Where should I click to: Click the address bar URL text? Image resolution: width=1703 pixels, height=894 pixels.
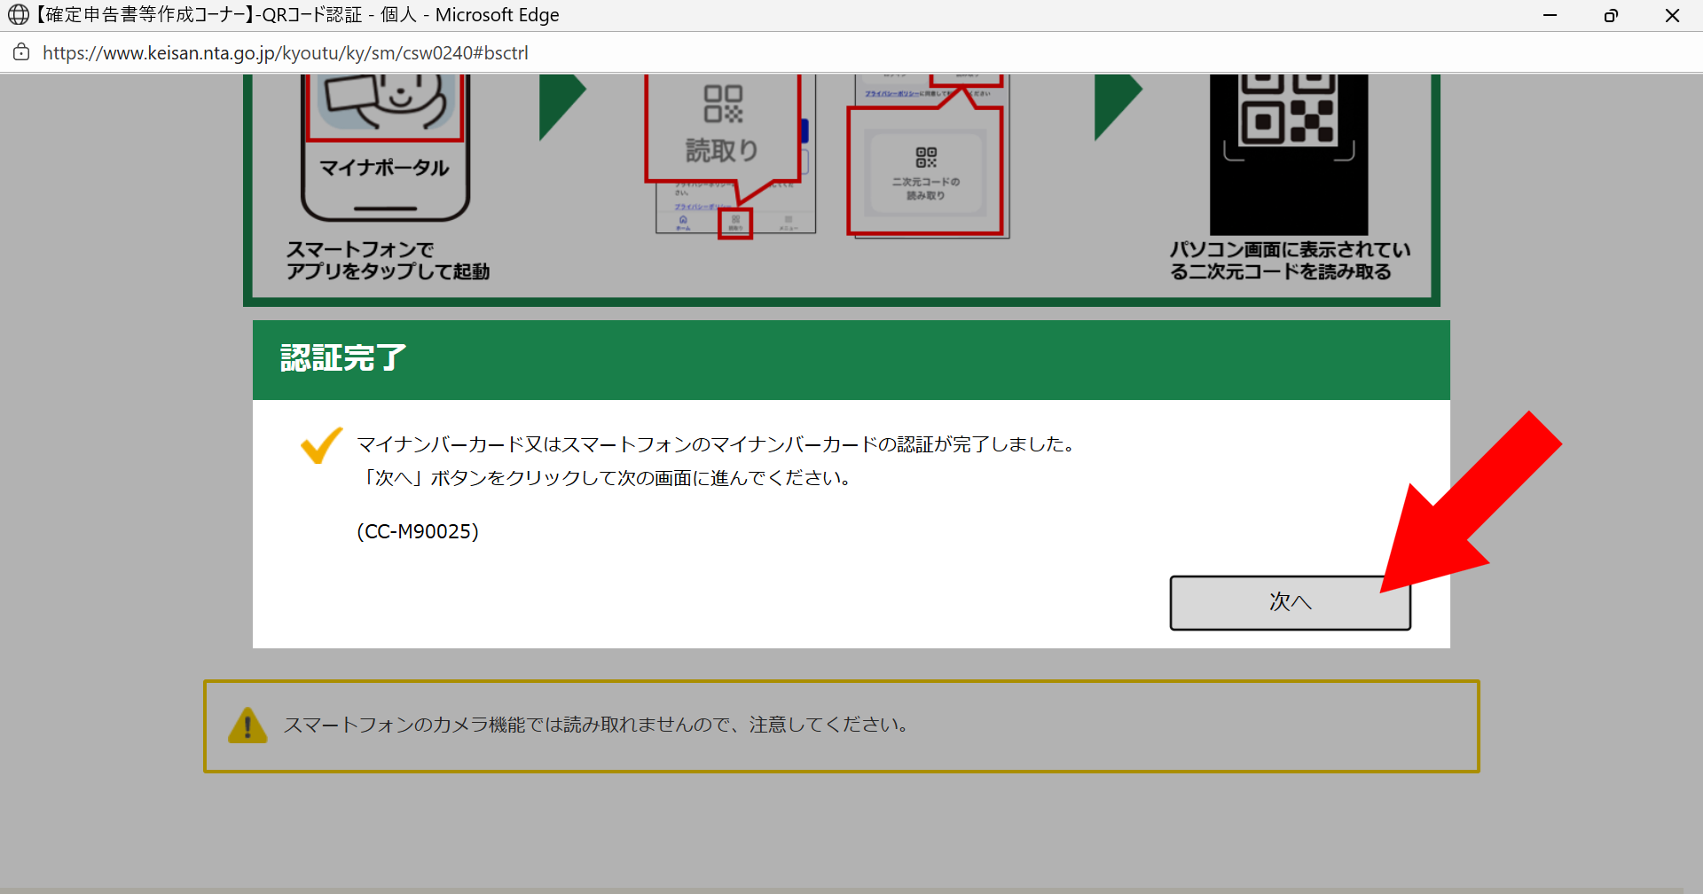(285, 53)
